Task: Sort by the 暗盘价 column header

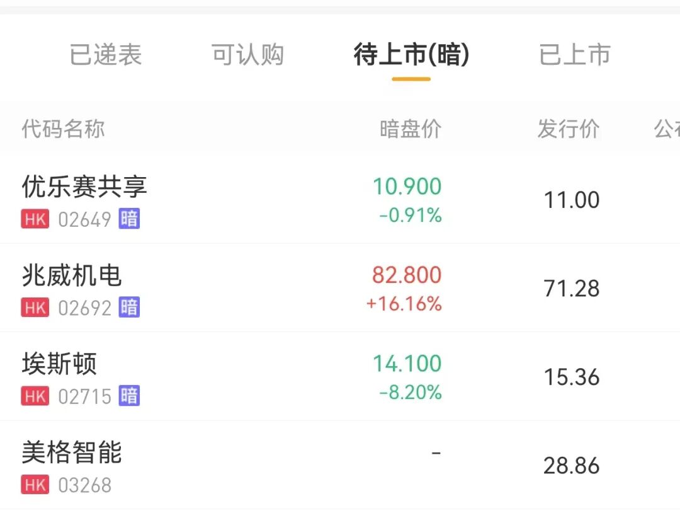Action: click(x=411, y=129)
